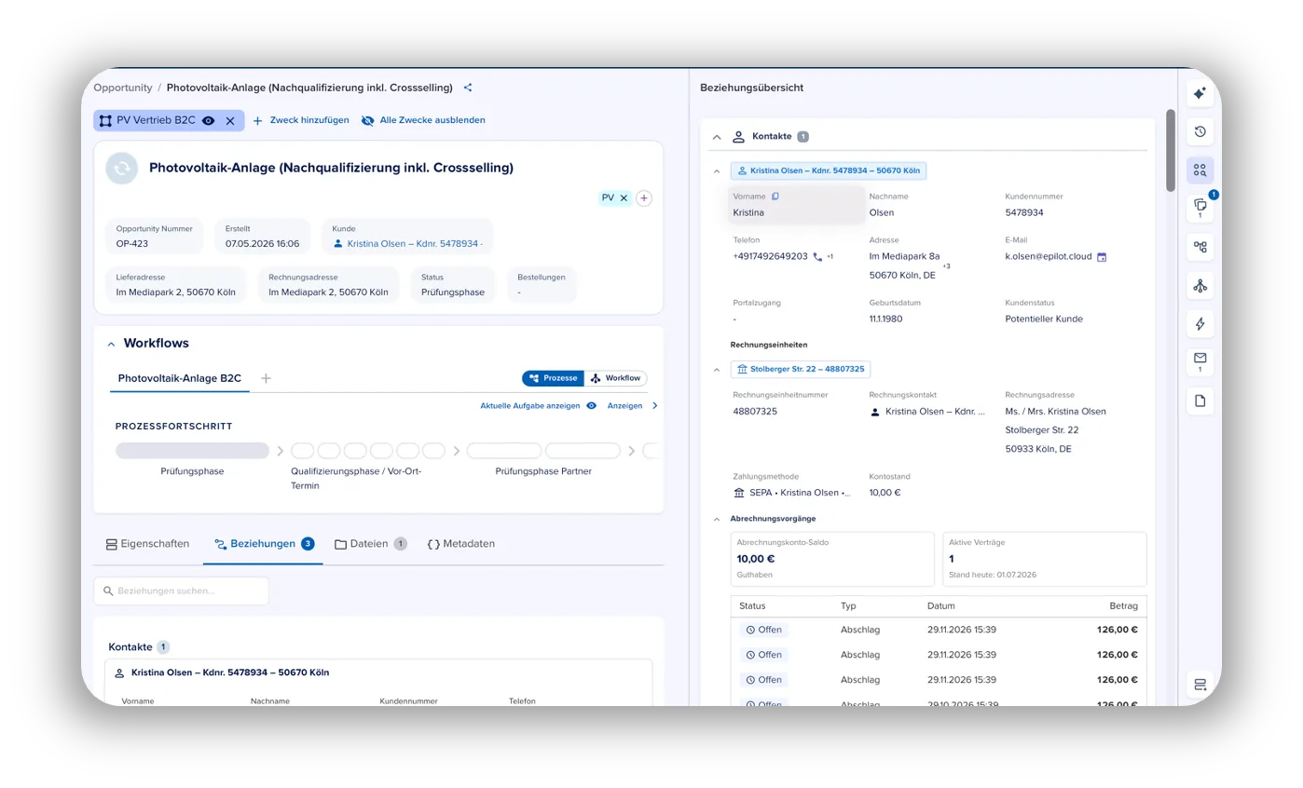Screen dimensions: 1303x788
Task: Remove the PV Vertrieb B2C purpose chip
Action: 230,120
